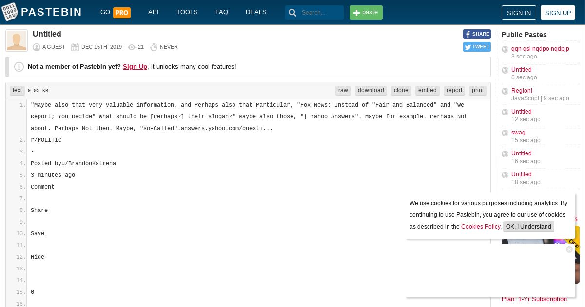The width and height of the screenshot is (585, 307).
Task: Click the search magnifier icon
Action: point(292,13)
